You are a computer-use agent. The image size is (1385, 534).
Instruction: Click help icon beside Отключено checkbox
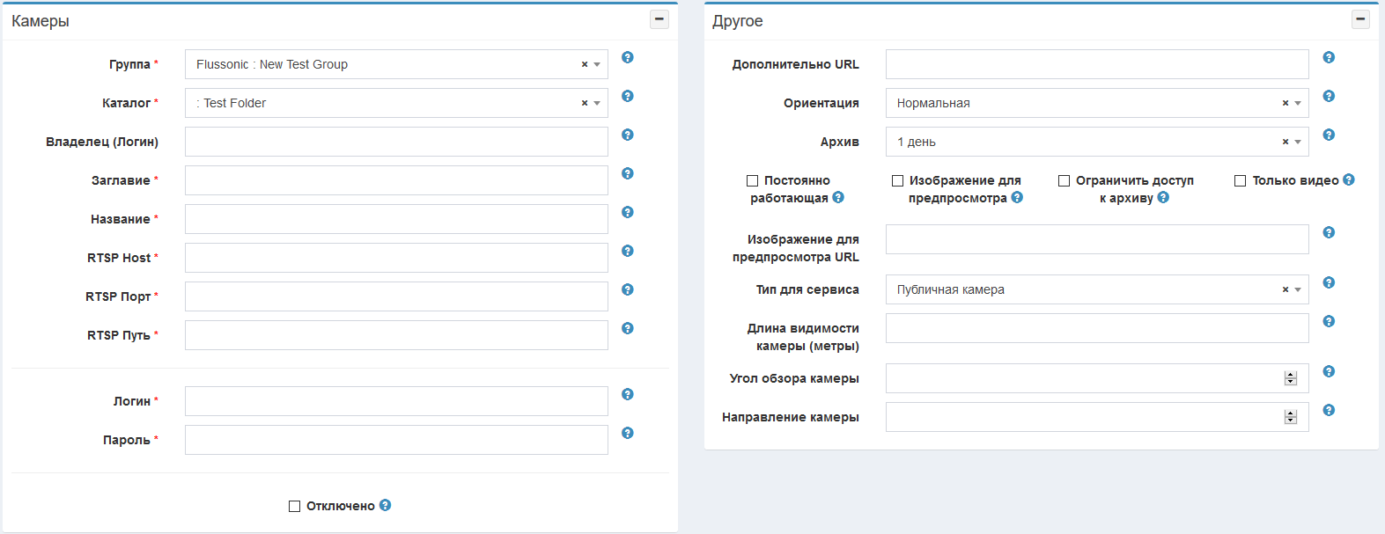click(385, 505)
